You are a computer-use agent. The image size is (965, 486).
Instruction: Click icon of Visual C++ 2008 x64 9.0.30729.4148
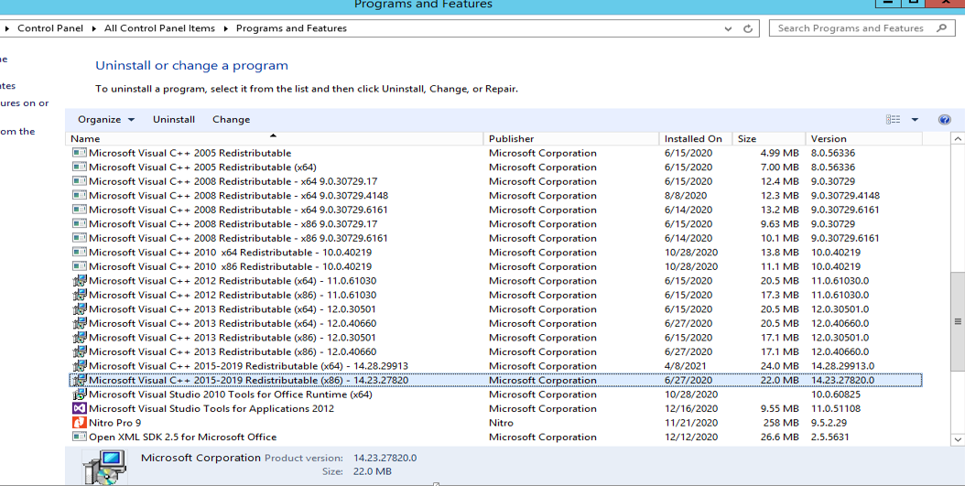[x=80, y=195]
